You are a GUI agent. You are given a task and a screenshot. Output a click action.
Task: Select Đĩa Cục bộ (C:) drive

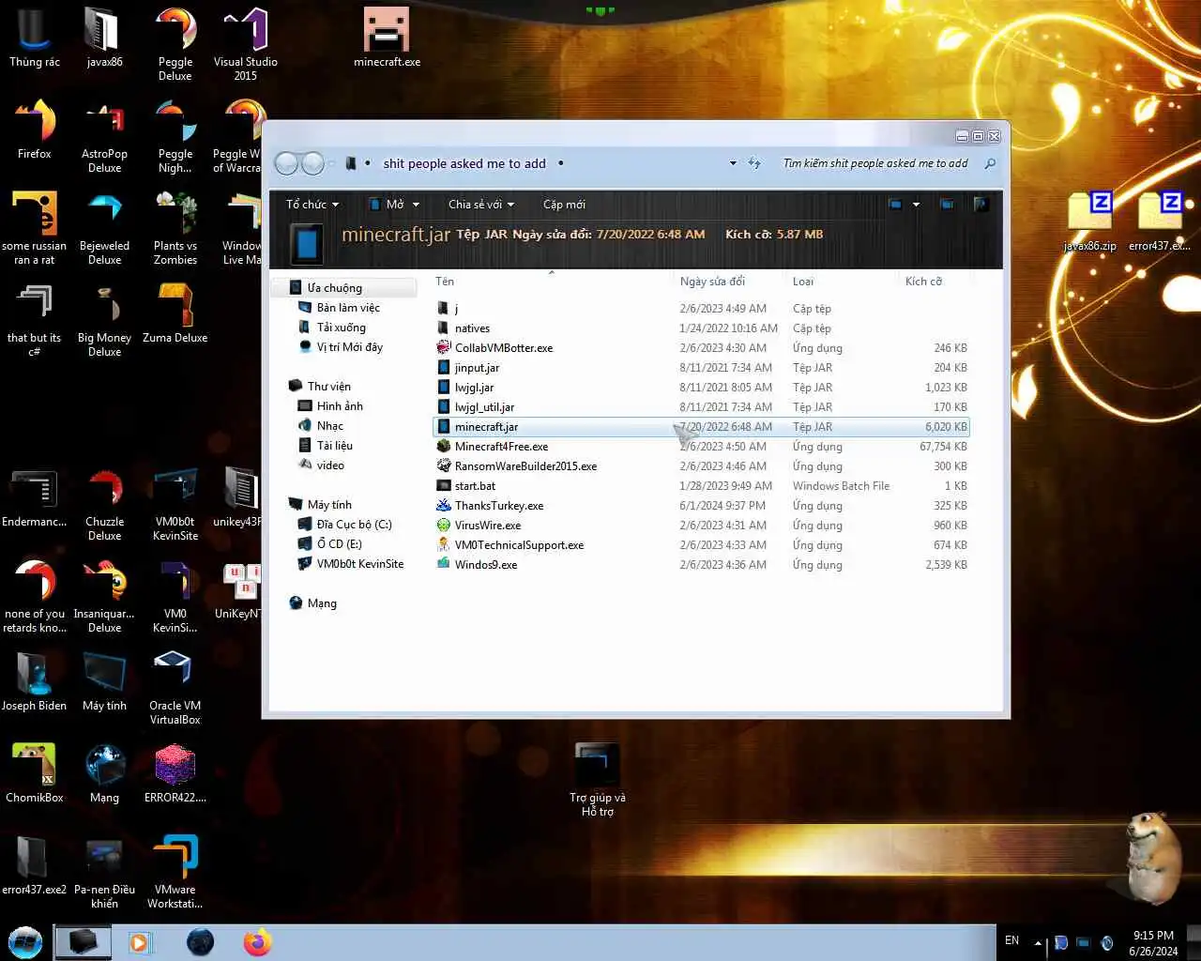[x=354, y=525]
